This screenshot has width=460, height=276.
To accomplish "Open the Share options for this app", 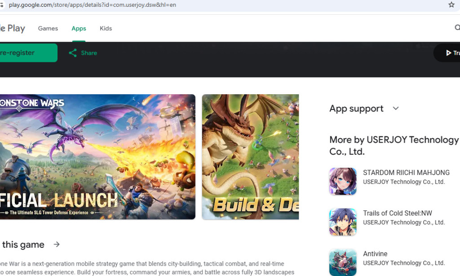I will click(82, 53).
